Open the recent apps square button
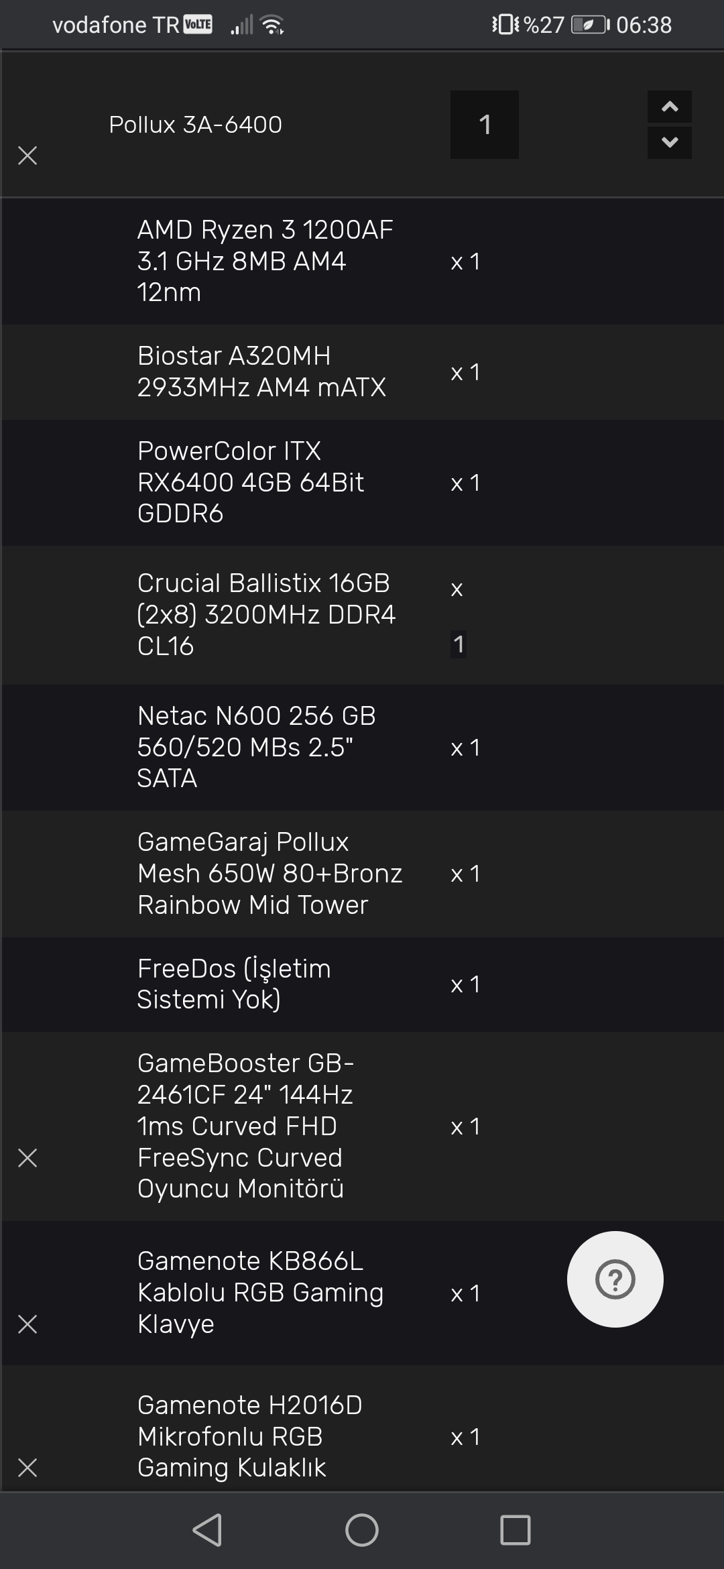The height and width of the screenshot is (1569, 724). tap(515, 1530)
